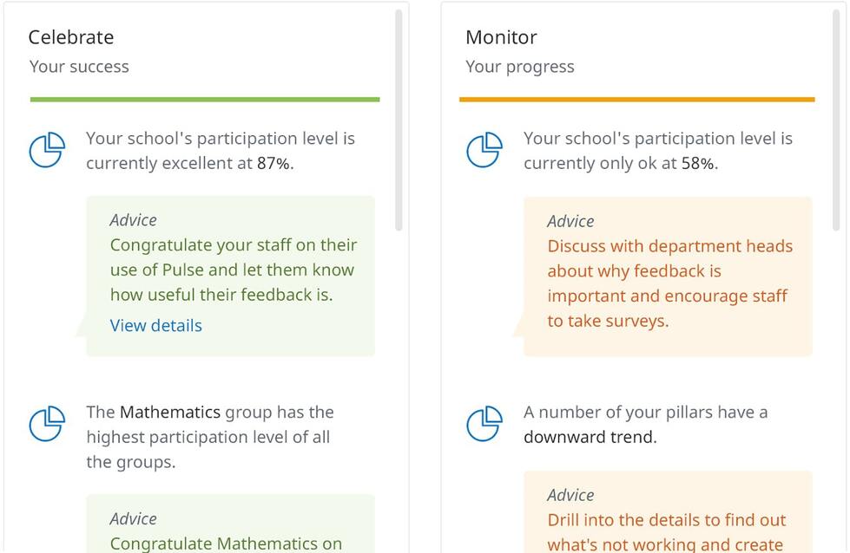Click the pie chart icon beside 87% participation
850x553 pixels.
47,150
